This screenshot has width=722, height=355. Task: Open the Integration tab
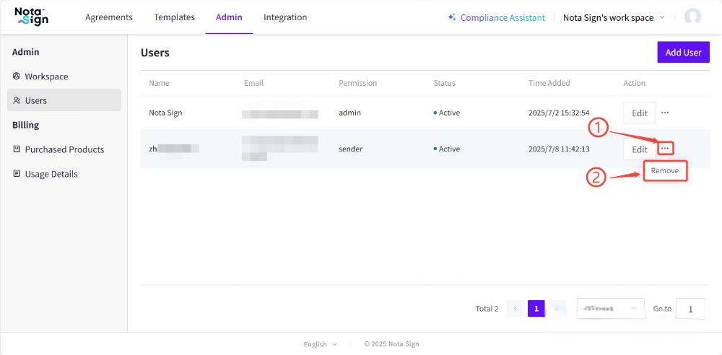point(285,17)
